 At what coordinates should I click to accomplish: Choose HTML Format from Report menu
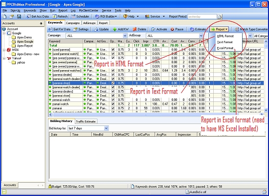(x=225, y=36)
